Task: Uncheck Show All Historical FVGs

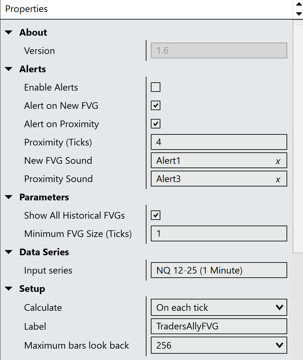Action: point(156,215)
